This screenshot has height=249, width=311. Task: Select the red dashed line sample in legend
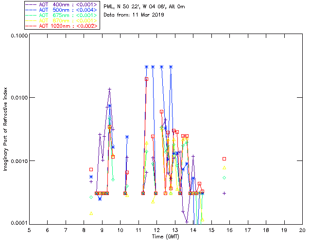[31, 26]
